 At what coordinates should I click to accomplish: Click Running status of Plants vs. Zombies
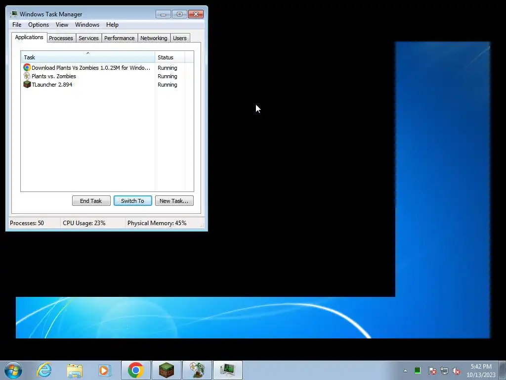point(167,76)
